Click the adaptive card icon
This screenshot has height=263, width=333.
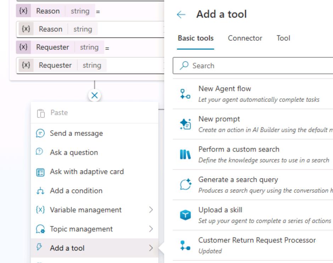click(x=40, y=172)
